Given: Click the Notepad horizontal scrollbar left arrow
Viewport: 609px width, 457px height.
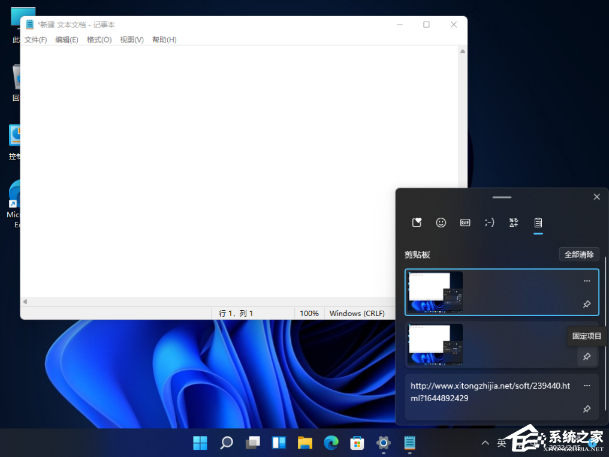Looking at the screenshot, I should [25, 302].
